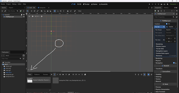Zoom in the 2D viewport

pos(42,16)
